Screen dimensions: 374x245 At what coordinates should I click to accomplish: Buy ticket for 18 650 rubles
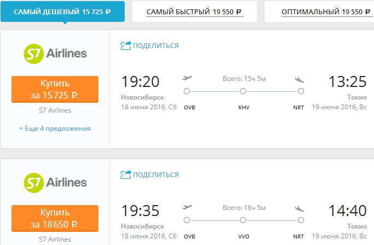click(x=55, y=218)
